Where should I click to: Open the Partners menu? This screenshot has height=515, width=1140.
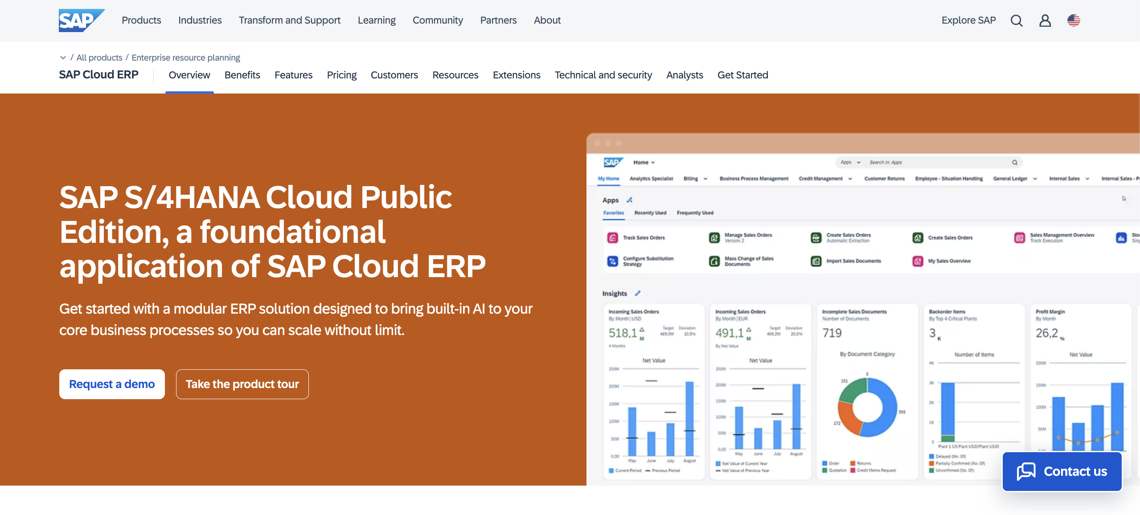(498, 20)
